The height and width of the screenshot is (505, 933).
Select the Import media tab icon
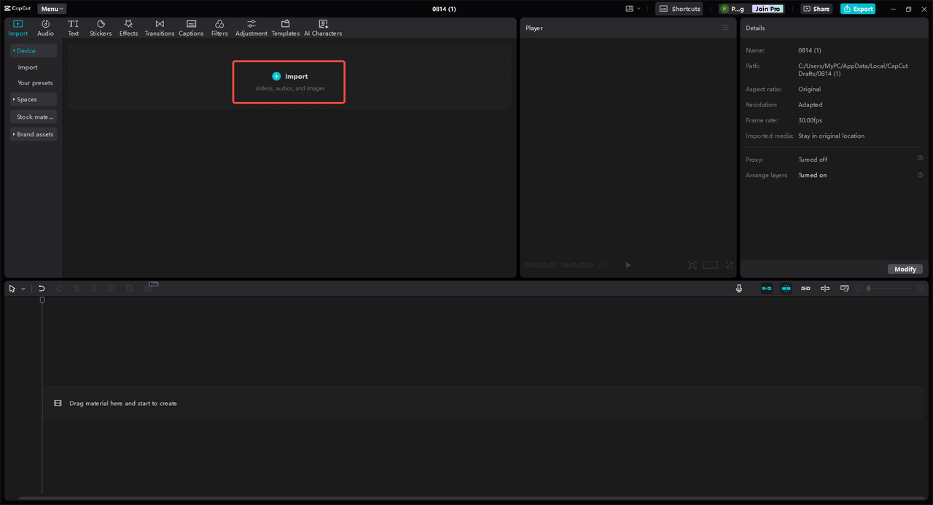(x=17, y=28)
